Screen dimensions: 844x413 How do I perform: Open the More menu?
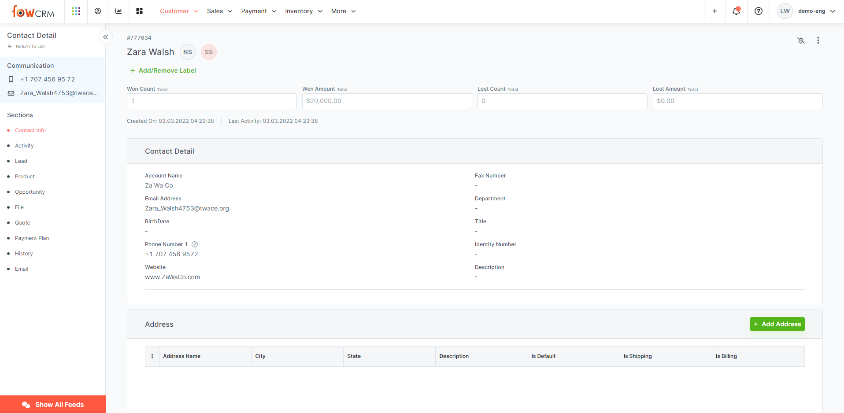point(343,11)
